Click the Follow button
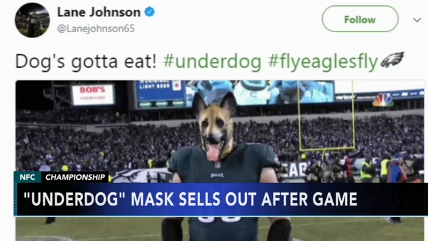428x241 pixels. (360, 19)
